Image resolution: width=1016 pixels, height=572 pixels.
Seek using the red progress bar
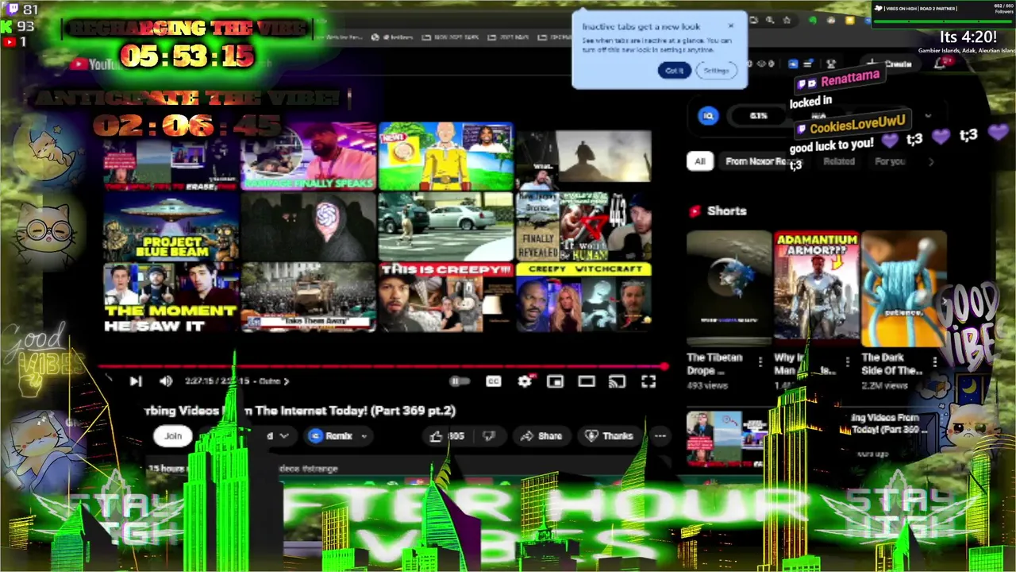click(383, 367)
